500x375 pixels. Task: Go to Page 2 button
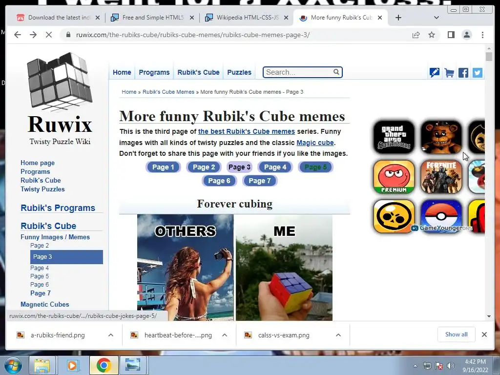coord(204,167)
